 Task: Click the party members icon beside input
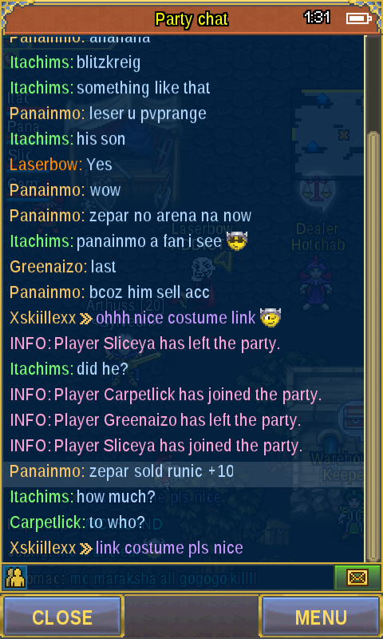(x=15, y=577)
